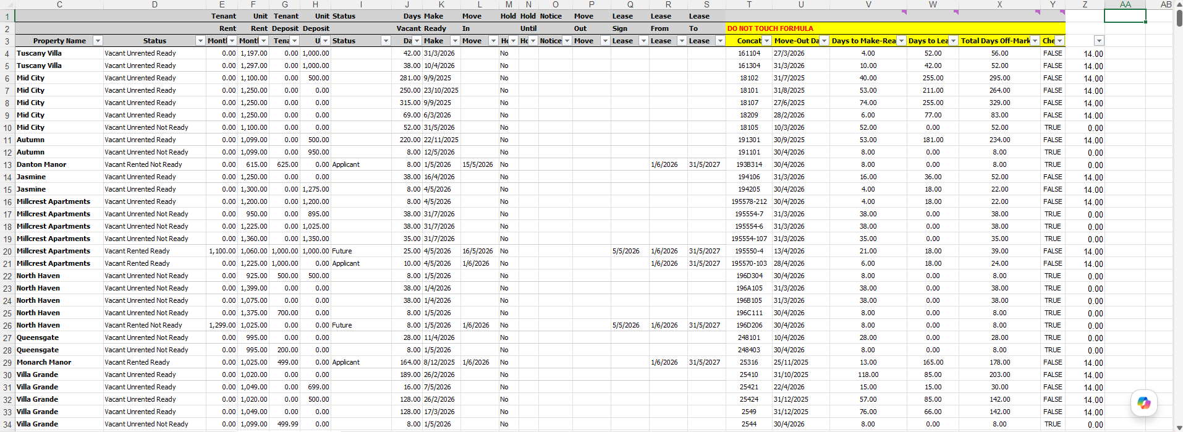Open the Status filter dropdown in column I

[386, 41]
